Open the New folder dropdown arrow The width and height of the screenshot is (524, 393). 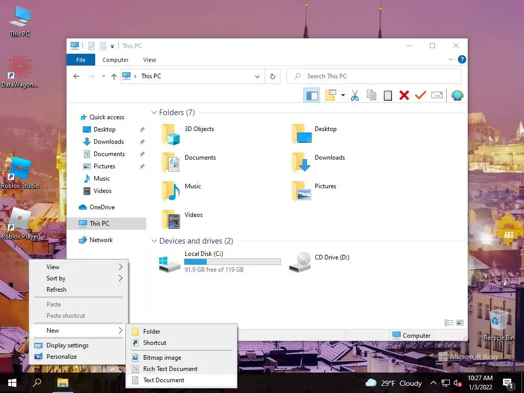click(343, 96)
